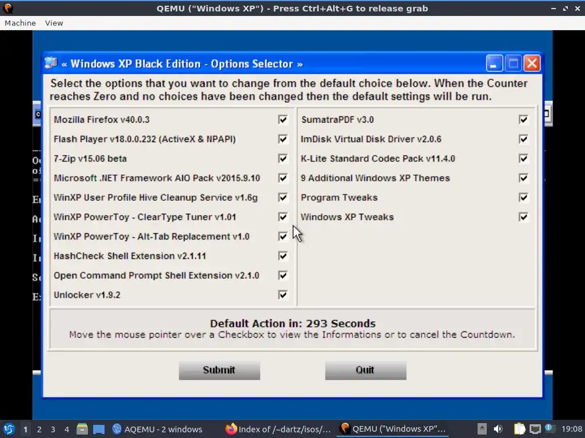Open the file manager taskbar icon
This screenshot has height=438, width=585.
[82, 429]
